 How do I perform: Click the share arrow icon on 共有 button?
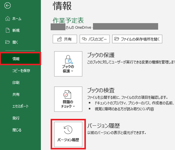(x=60, y=39)
